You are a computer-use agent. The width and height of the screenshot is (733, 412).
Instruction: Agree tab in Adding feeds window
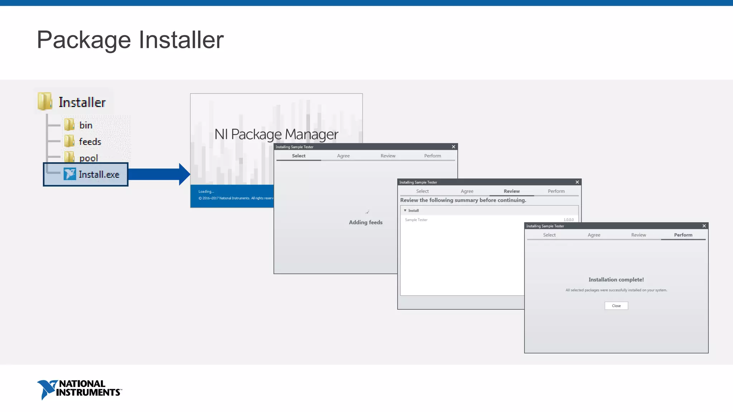(343, 156)
